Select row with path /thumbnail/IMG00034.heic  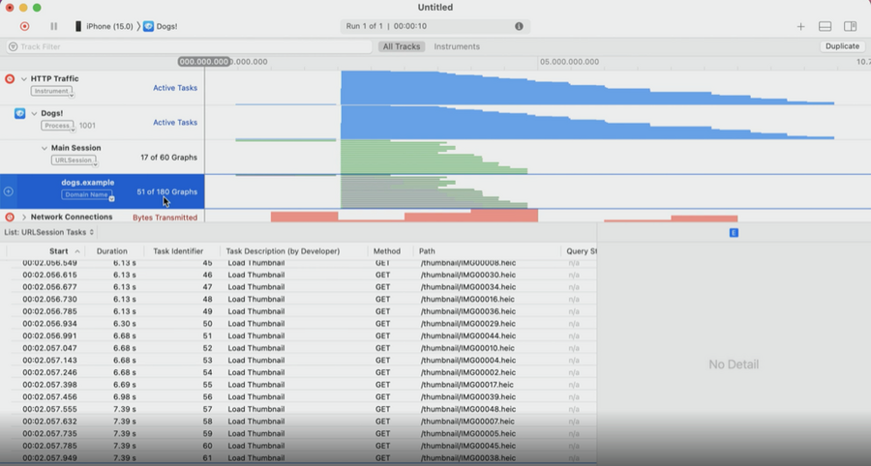tap(298, 287)
